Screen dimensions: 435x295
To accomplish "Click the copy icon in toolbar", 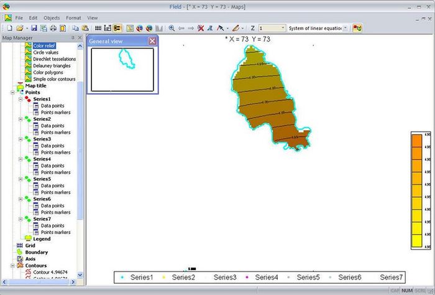I will [x=75, y=28].
